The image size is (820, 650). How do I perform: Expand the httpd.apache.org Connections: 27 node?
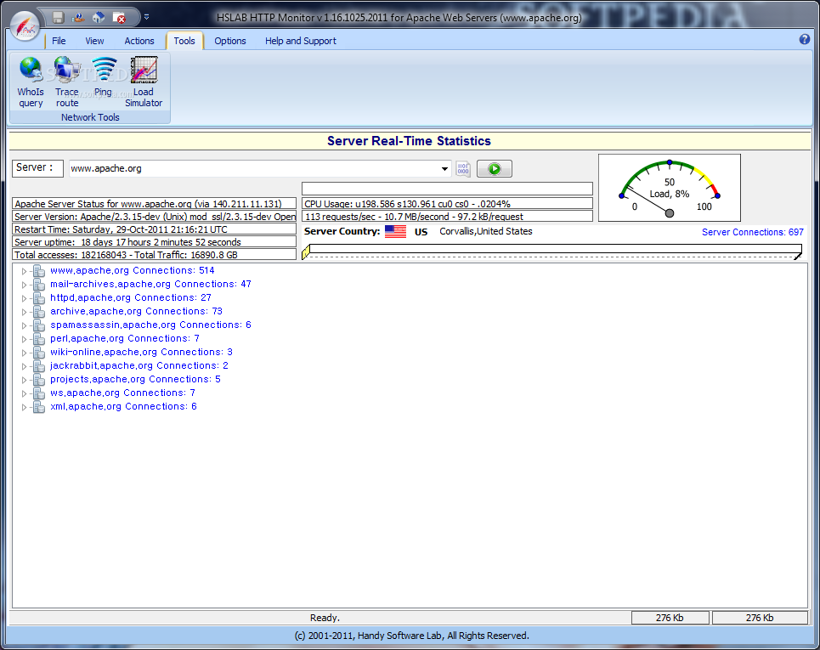pyautogui.click(x=24, y=298)
